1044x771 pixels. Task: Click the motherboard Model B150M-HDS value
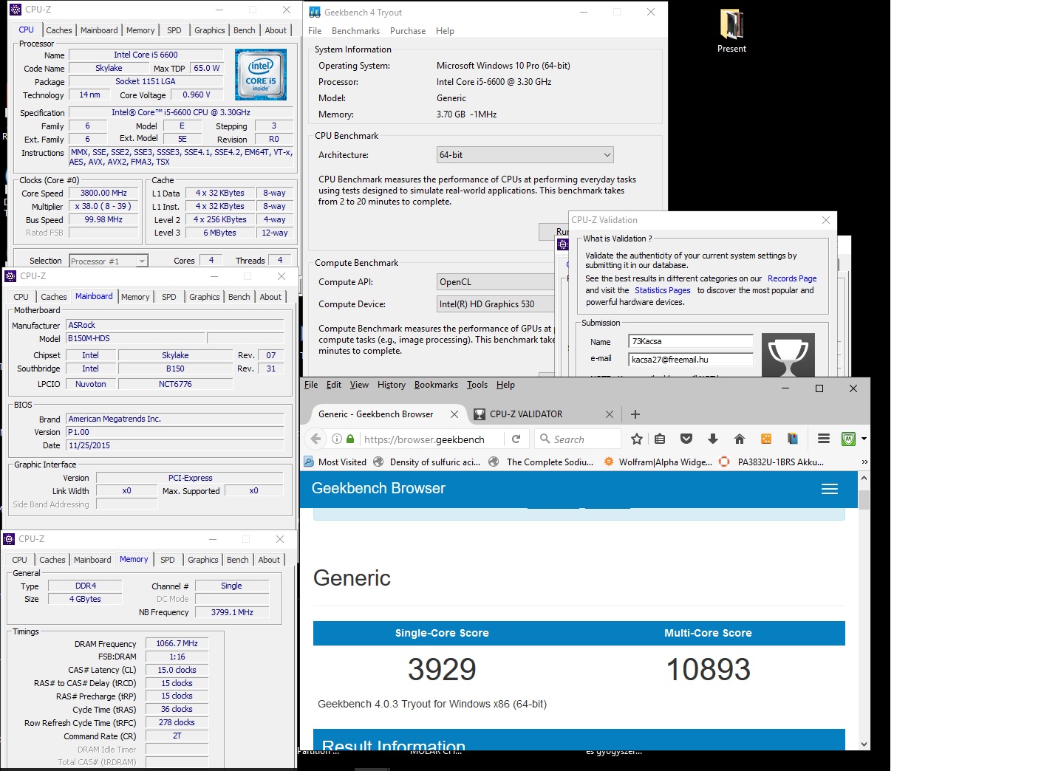(x=134, y=338)
